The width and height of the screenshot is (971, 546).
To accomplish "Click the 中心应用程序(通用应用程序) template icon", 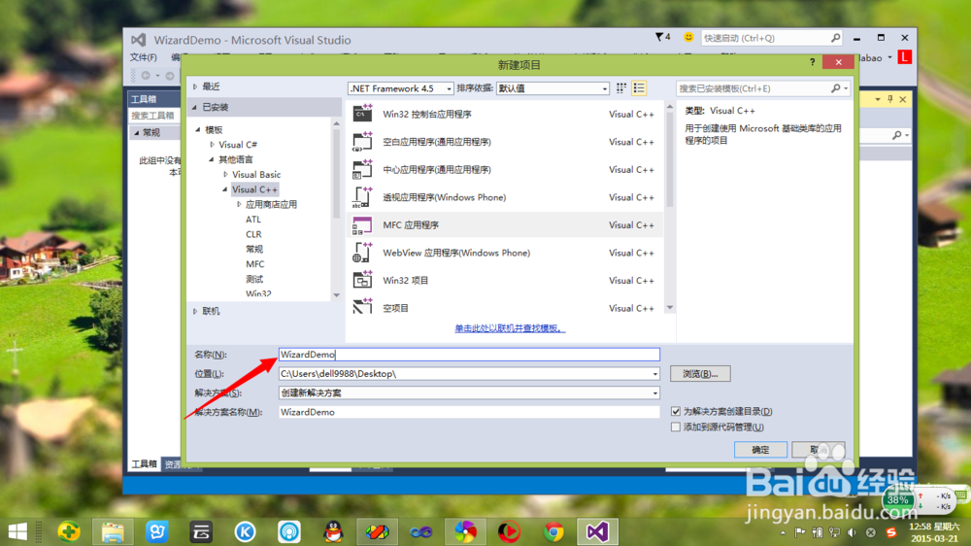I will (362, 169).
